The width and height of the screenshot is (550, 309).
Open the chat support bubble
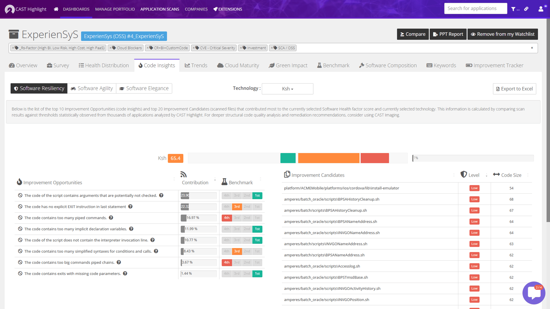tap(534, 293)
